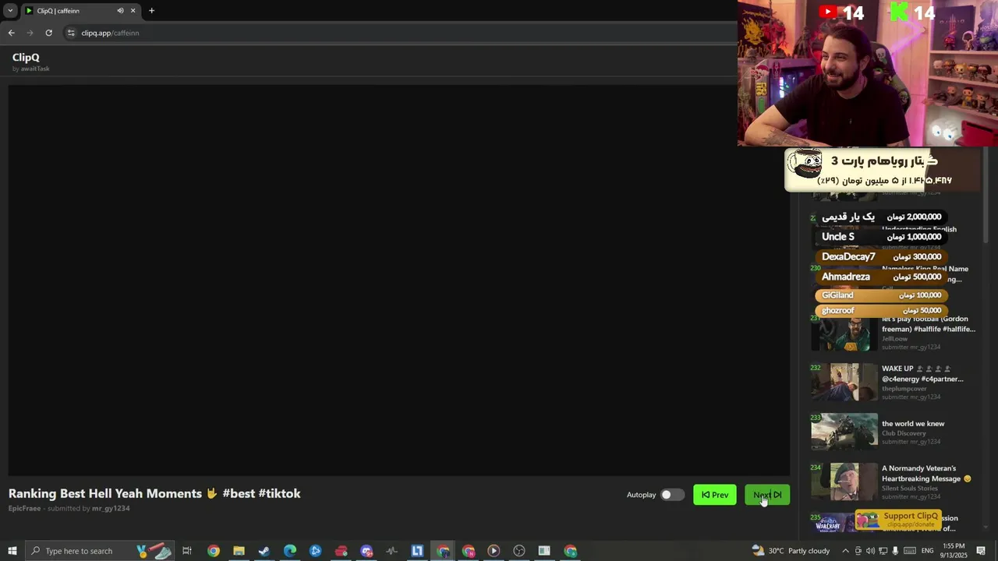The image size is (998, 561).
Task: Expand the hidden system tray icons
Action: click(x=845, y=551)
